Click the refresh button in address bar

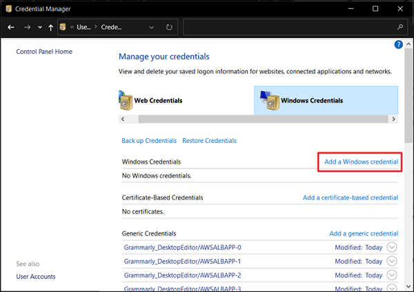[169, 28]
